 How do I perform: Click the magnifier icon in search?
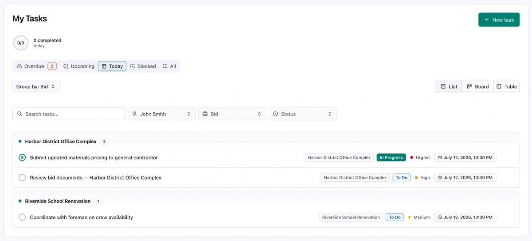[x=20, y=114]
